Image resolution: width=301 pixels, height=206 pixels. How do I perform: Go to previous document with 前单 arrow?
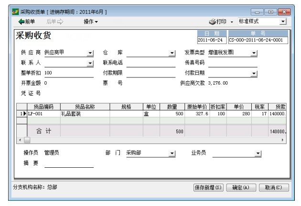[x=26, y=22]
